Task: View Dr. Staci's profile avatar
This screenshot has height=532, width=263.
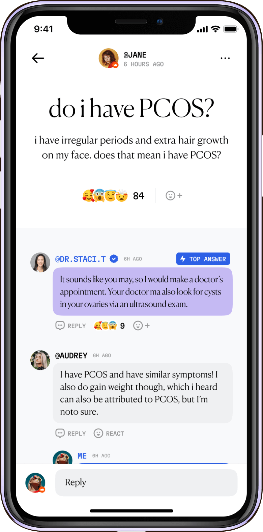Action: coord(40,262)
